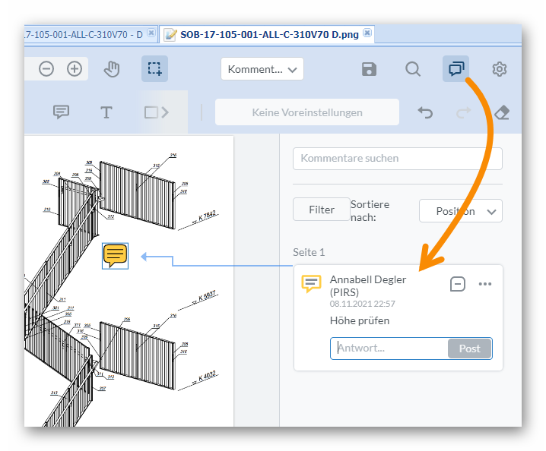Select the free text T tool
546x451 pixels.
tap(106, 112)
